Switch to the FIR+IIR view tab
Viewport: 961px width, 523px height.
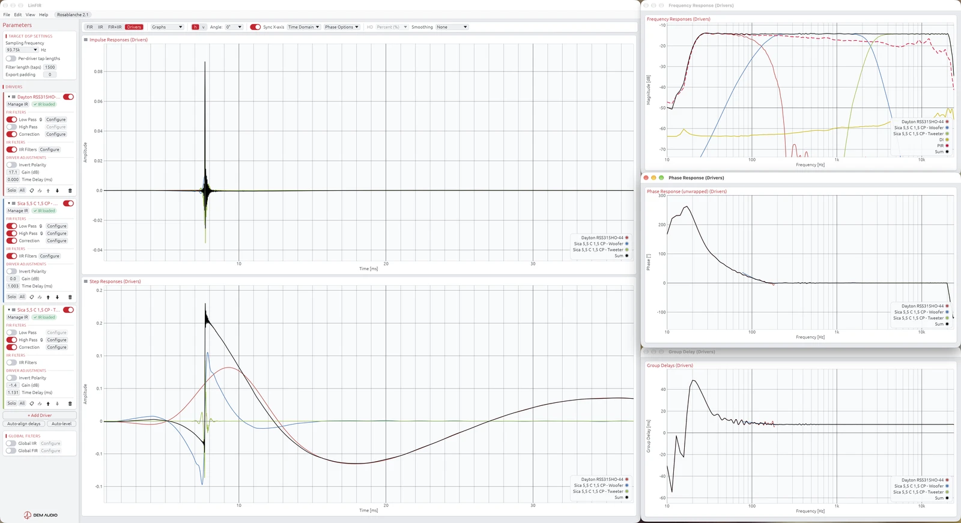coord(115,27)
